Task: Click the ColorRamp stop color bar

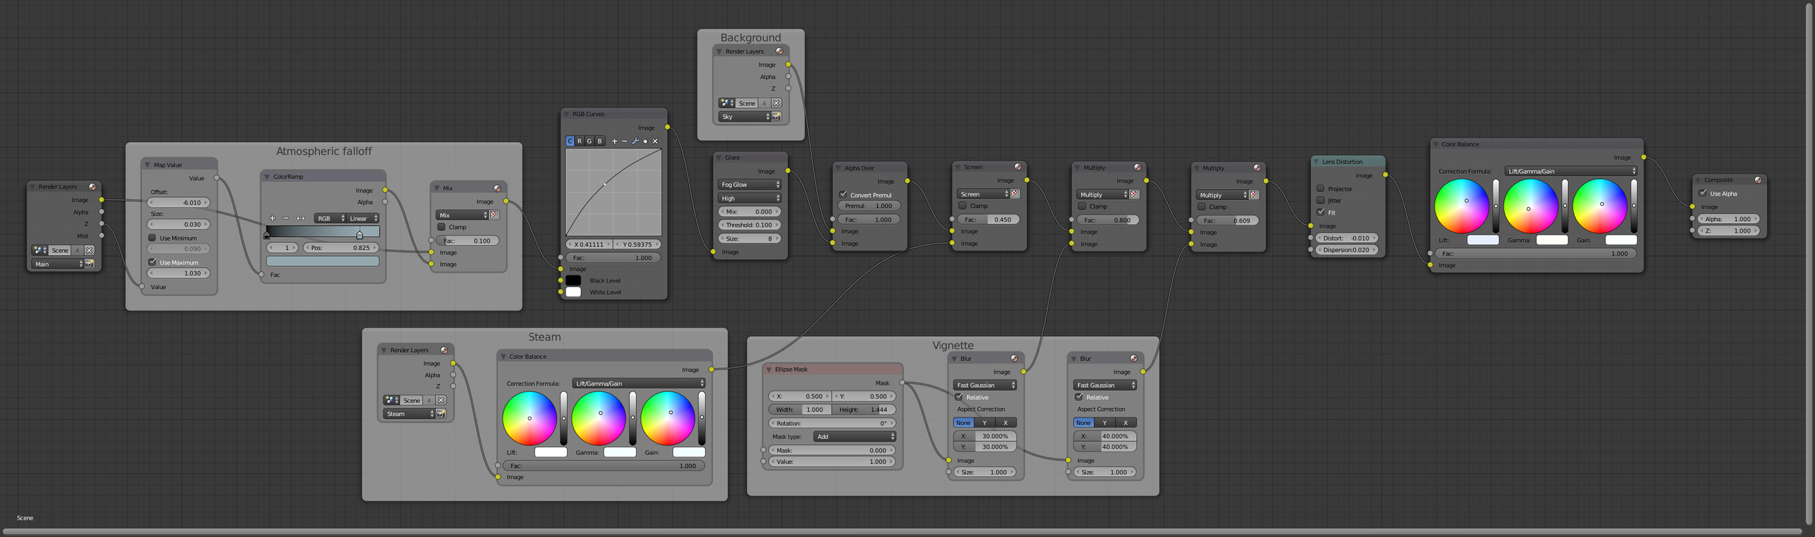Action: point(323,261)
